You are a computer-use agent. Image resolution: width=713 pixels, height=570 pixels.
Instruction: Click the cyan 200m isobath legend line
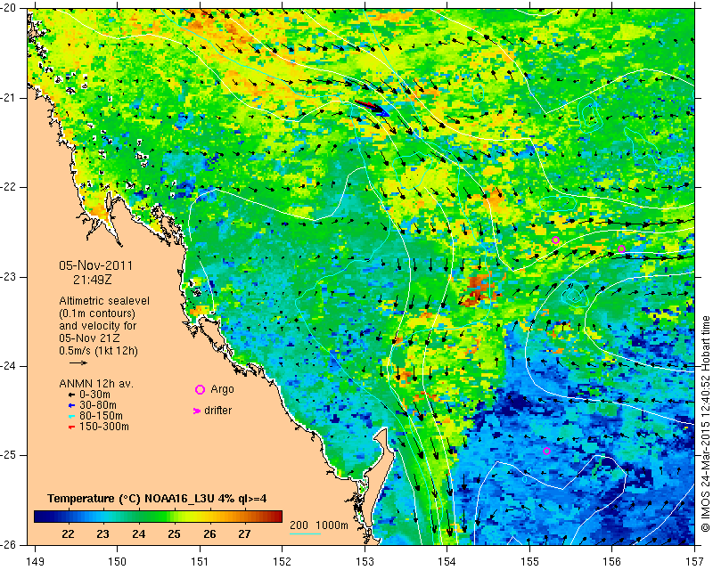coord(305,533)
